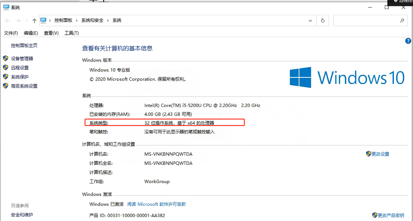Viewport: 413px width, 221px height.
Task: Click the shield icon beside 系统保护
Action: point(5,77)
